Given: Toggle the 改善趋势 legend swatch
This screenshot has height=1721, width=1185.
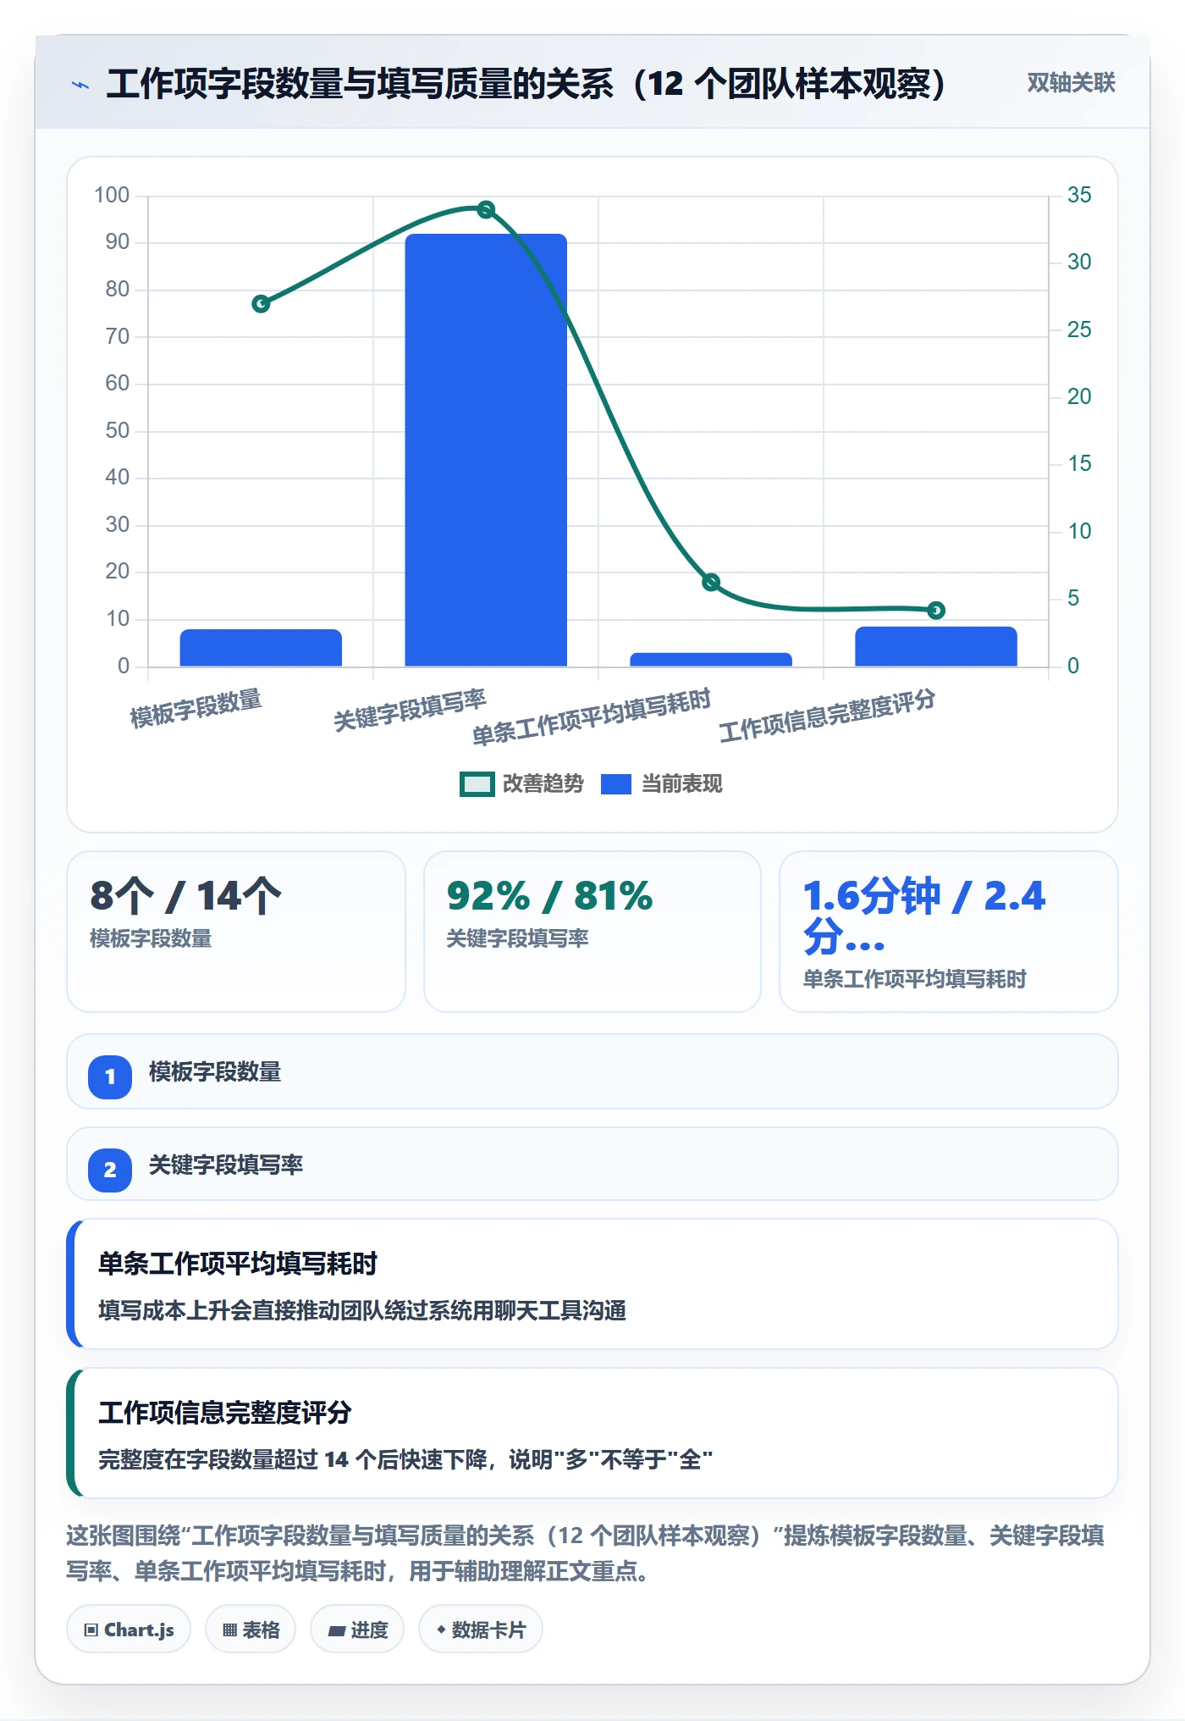Looking at the screenshot, I should pyautogui.click(x=477, y=784).
